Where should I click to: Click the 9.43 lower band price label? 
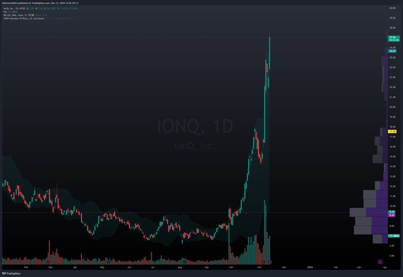coord(392,212)
